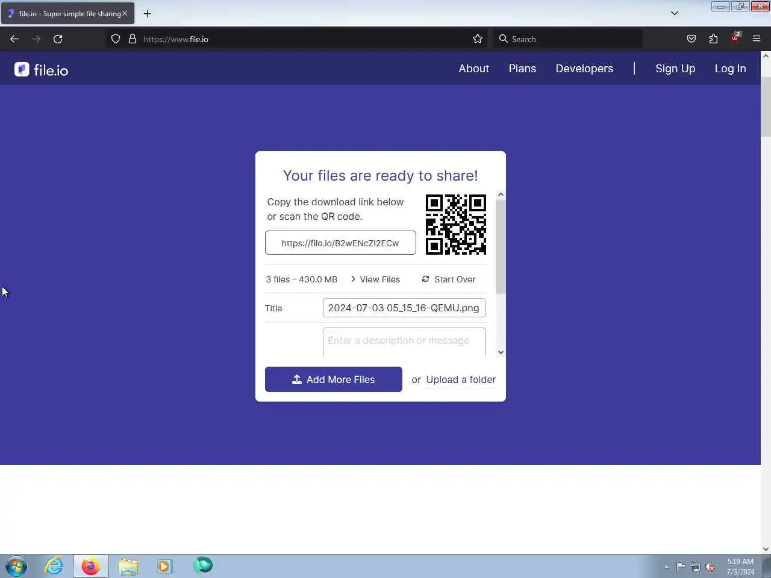
Task: Click the padlock site security icon
Action: click(x=133, y=39)
